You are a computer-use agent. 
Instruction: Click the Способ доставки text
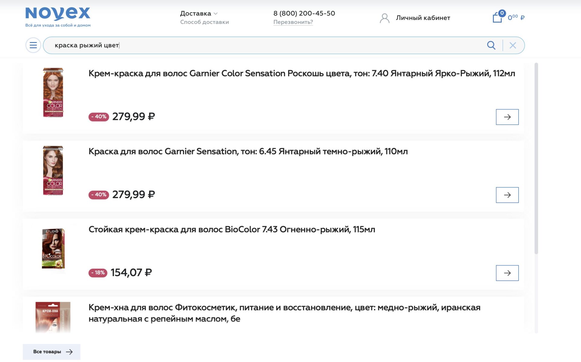(205, 22)
